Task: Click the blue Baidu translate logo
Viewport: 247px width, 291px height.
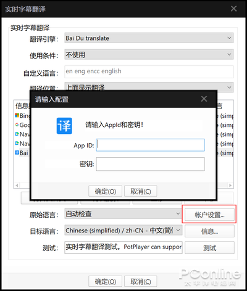Action: point(64,126)
